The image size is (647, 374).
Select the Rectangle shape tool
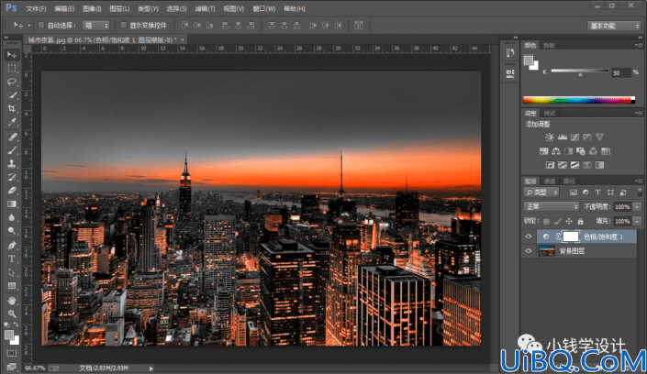click(12, 286)
